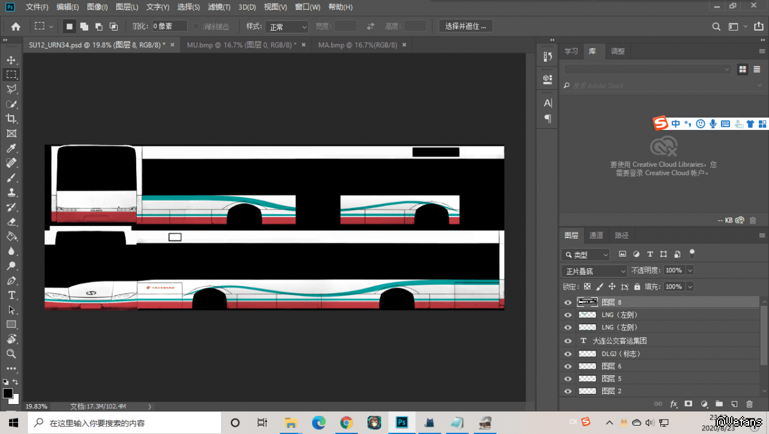Create a new layer from panel footer
This screenshot has width=769, height=434.
click(734, 404)
